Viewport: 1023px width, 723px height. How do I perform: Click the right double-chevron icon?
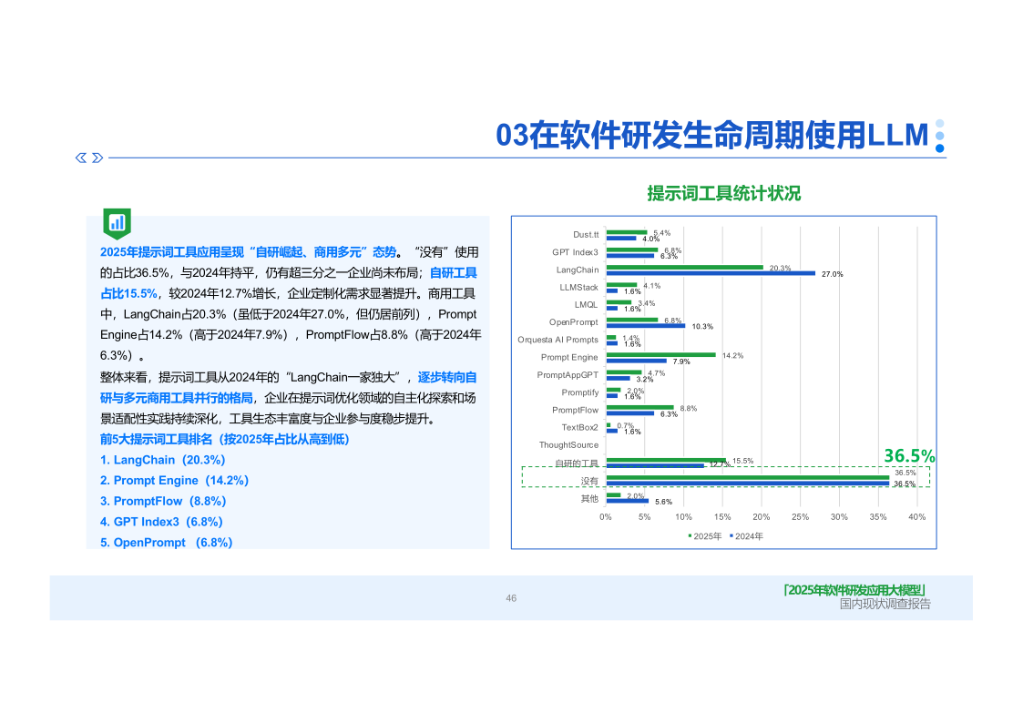(x=97, y=158)
